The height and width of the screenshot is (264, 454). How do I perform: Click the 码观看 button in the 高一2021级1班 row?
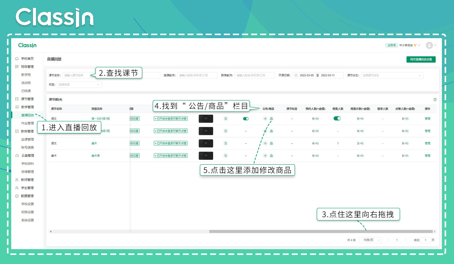135,119
